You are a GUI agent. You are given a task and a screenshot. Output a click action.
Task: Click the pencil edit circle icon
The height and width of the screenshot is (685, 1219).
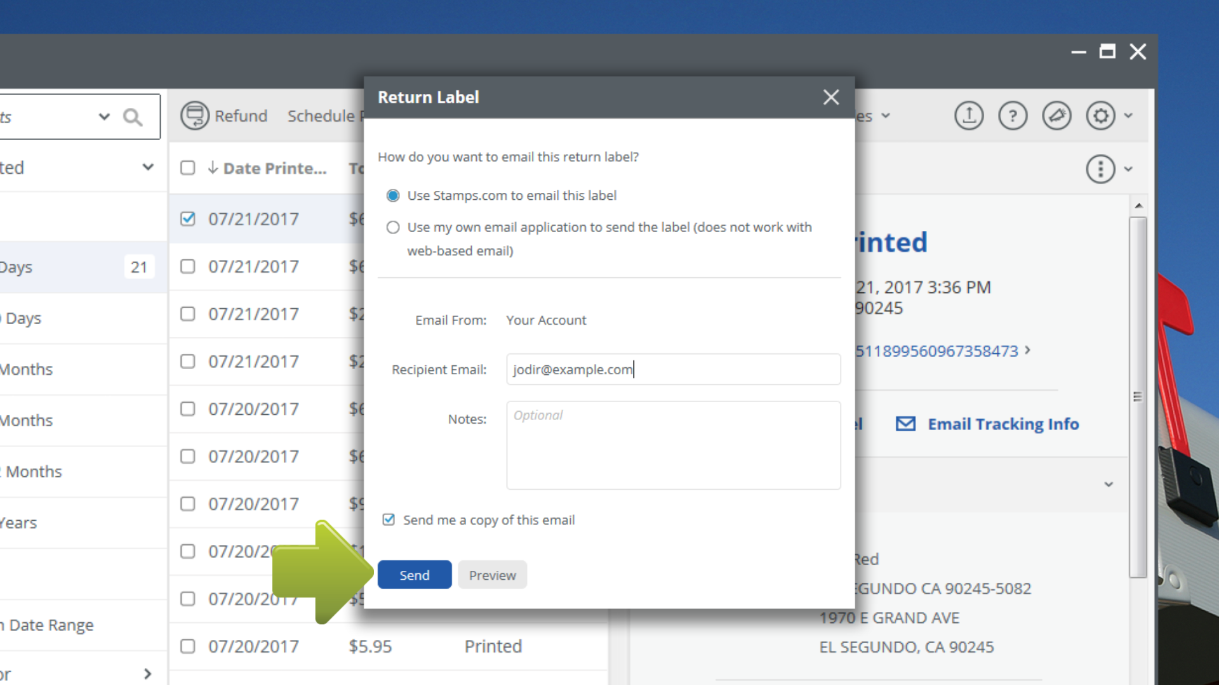coord(1056,116)
